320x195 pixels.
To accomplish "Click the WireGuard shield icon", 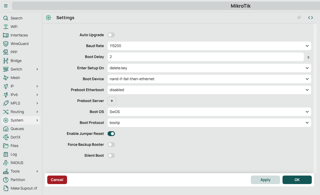I will (6, 44).
